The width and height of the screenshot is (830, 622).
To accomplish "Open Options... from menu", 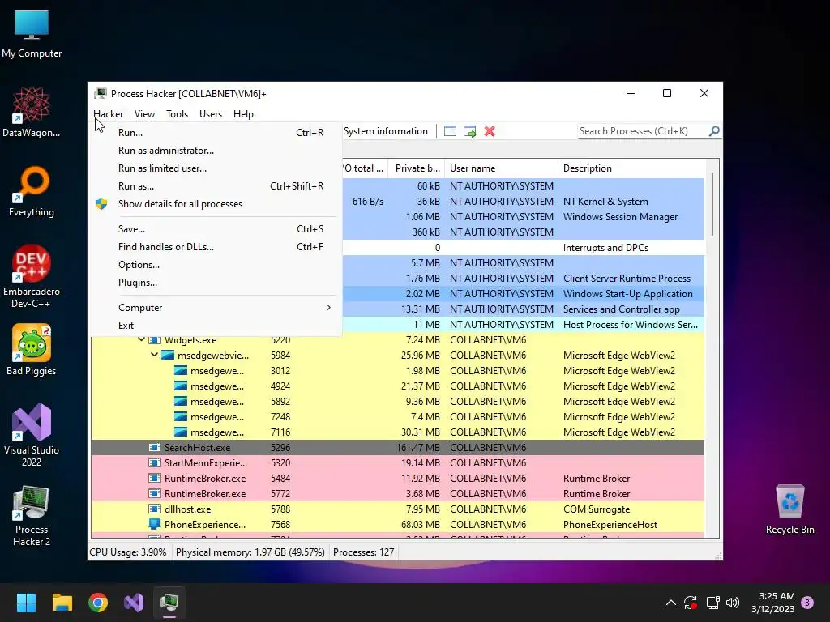I will click(x=216, y=265).
